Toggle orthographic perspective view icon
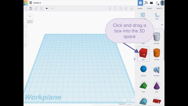The height and width of the screenshot is (106, 188). [x=26, y=45]
